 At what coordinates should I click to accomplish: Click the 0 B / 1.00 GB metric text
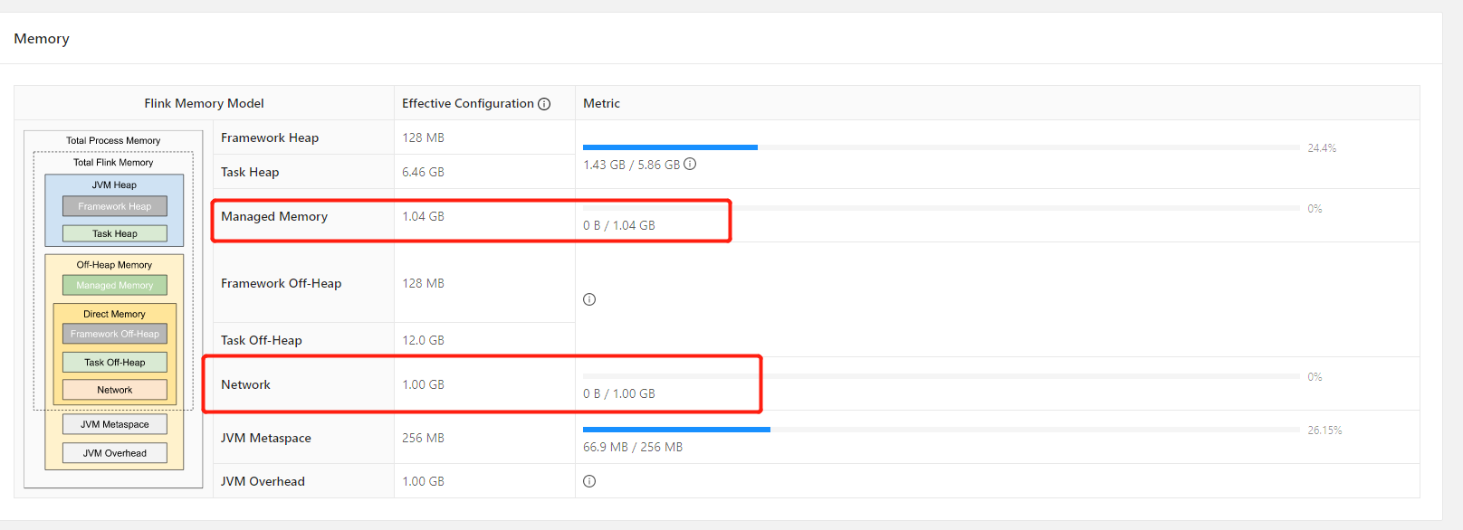(619, 393)
